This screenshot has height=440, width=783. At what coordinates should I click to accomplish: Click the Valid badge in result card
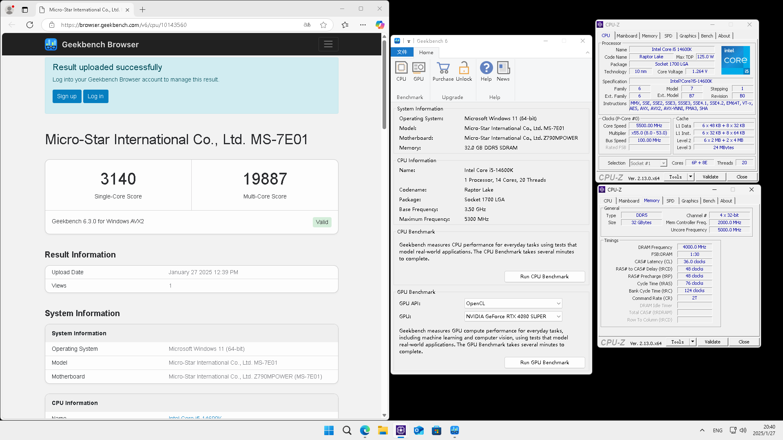pos(322,222)
